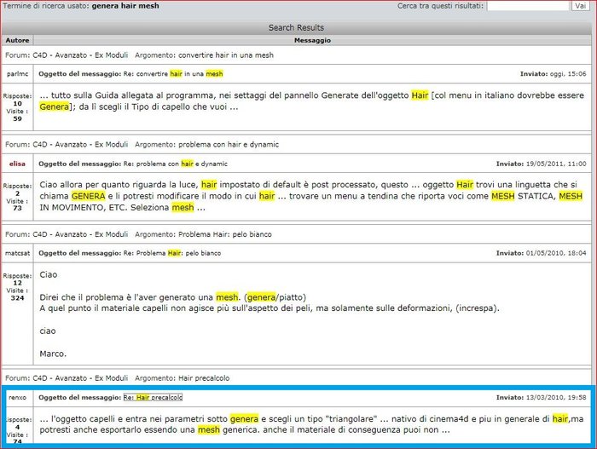This screenshot has width=597, height=449.
Task: Click 'Risposte: 10' count beside parlmc
Action: tap(18, 100)
